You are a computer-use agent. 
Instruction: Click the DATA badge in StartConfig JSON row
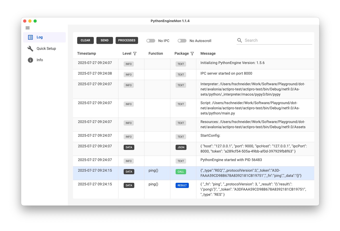coord(129,147)
